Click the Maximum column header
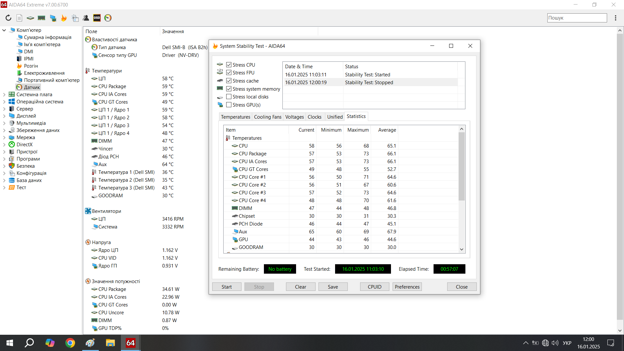 tap(358, 130)
